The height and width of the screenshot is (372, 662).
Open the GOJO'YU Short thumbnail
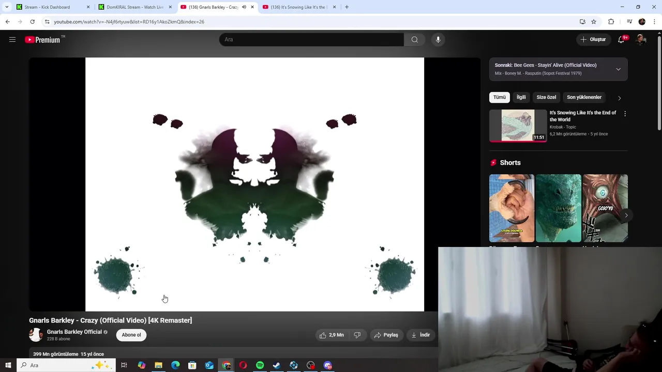pyautogui.click(x=605, y=208)
